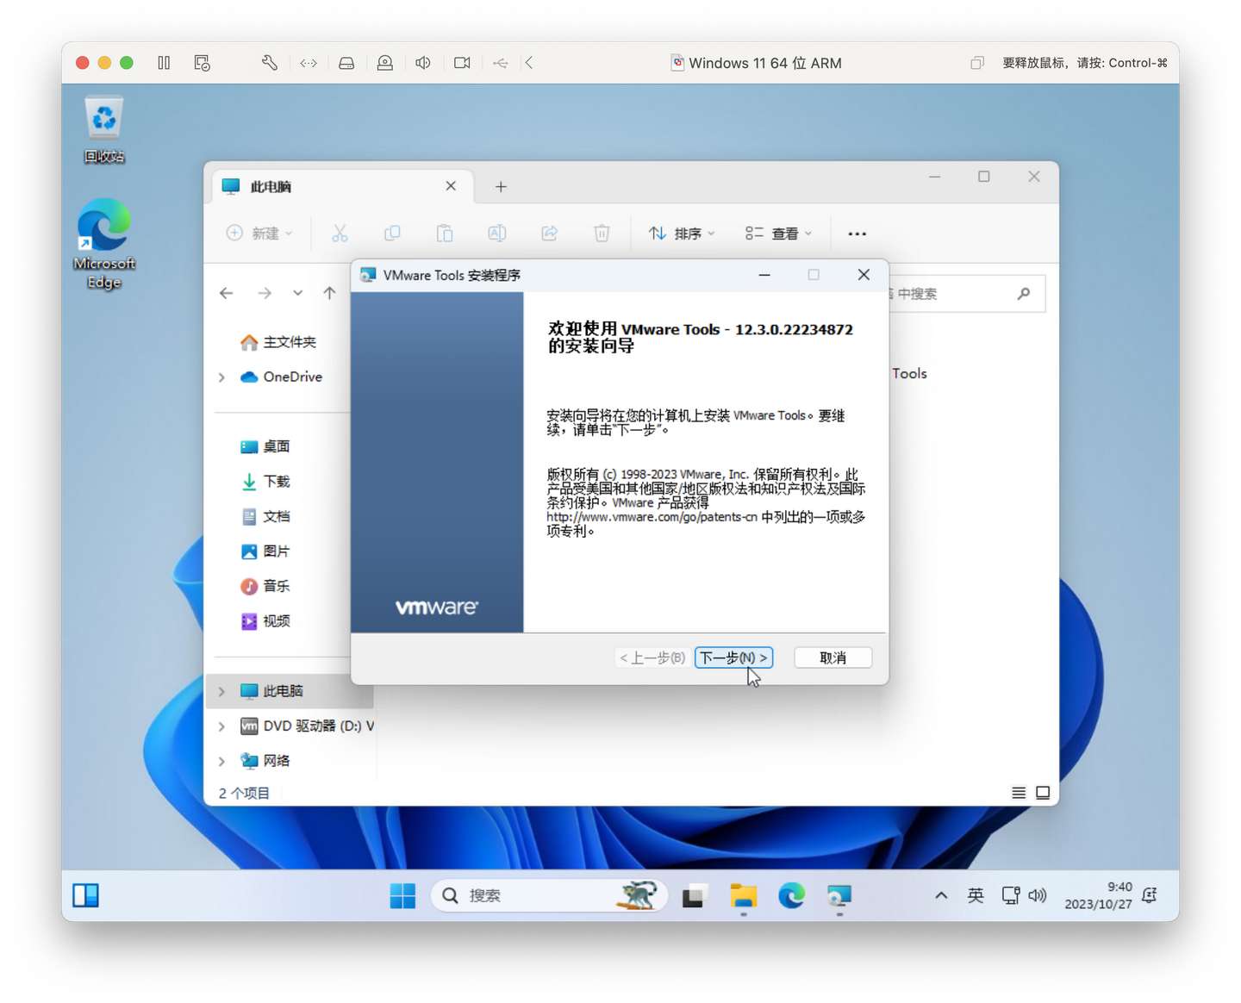Open 下载 in the sidebar
The width and height of the screenshot is (1241, 1003).
[x=265, y=482]
